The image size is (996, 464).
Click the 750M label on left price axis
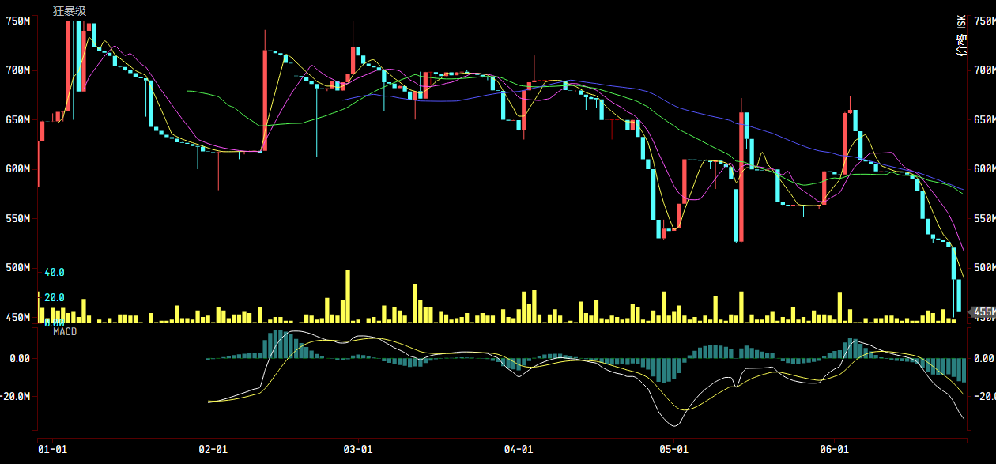coord(17,21)
